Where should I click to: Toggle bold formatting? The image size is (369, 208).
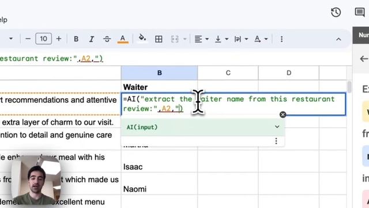pyautogui.click(x=76, y=39)
